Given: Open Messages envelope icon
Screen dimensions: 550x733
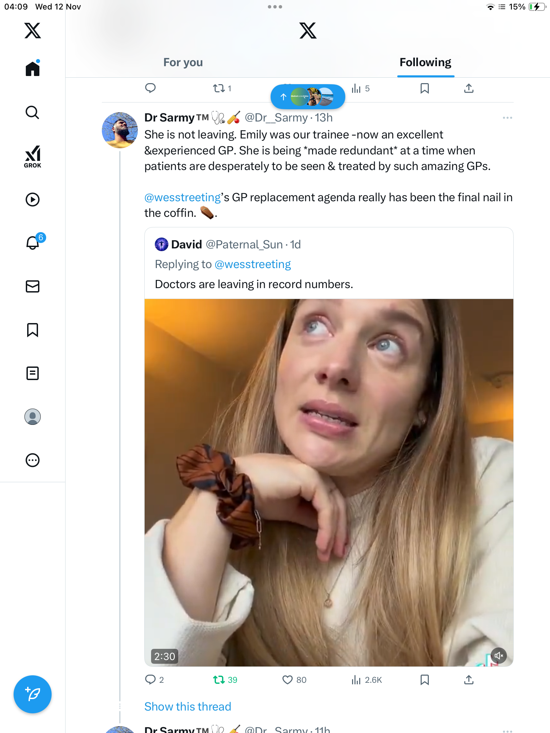Looking at the screenshot, I should pos(33,286).
